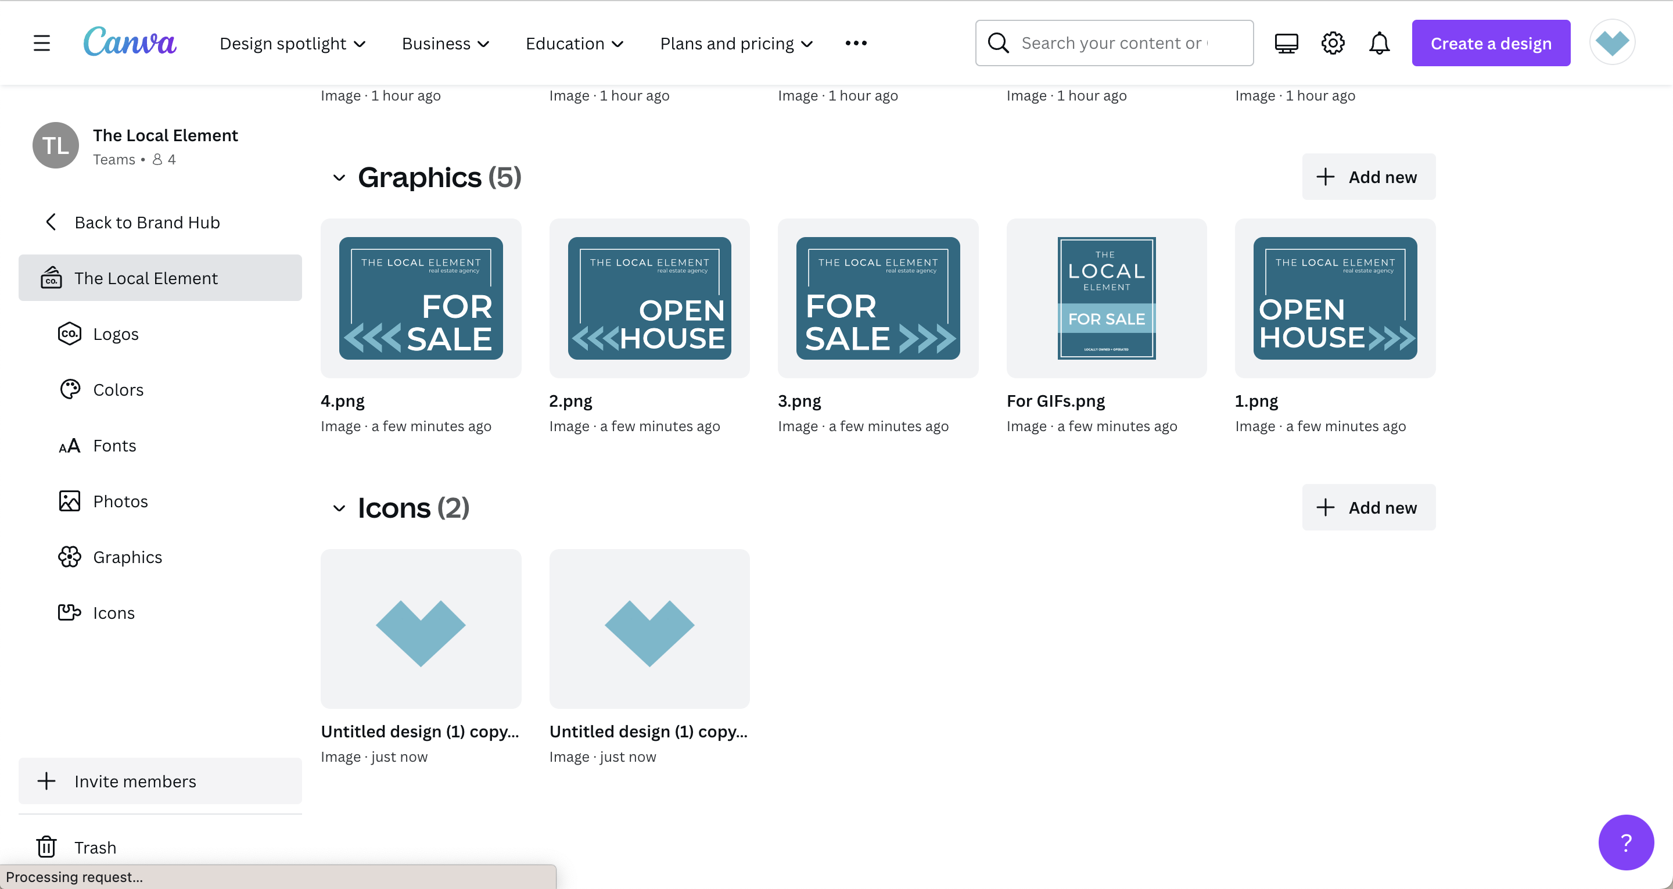The image size is (1673, 889).
Task: Collapse the Icons section chevron
Action: pos(339,508)
